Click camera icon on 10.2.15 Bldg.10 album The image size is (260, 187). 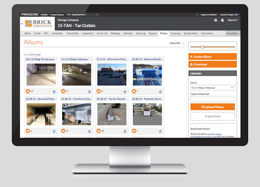28,91
